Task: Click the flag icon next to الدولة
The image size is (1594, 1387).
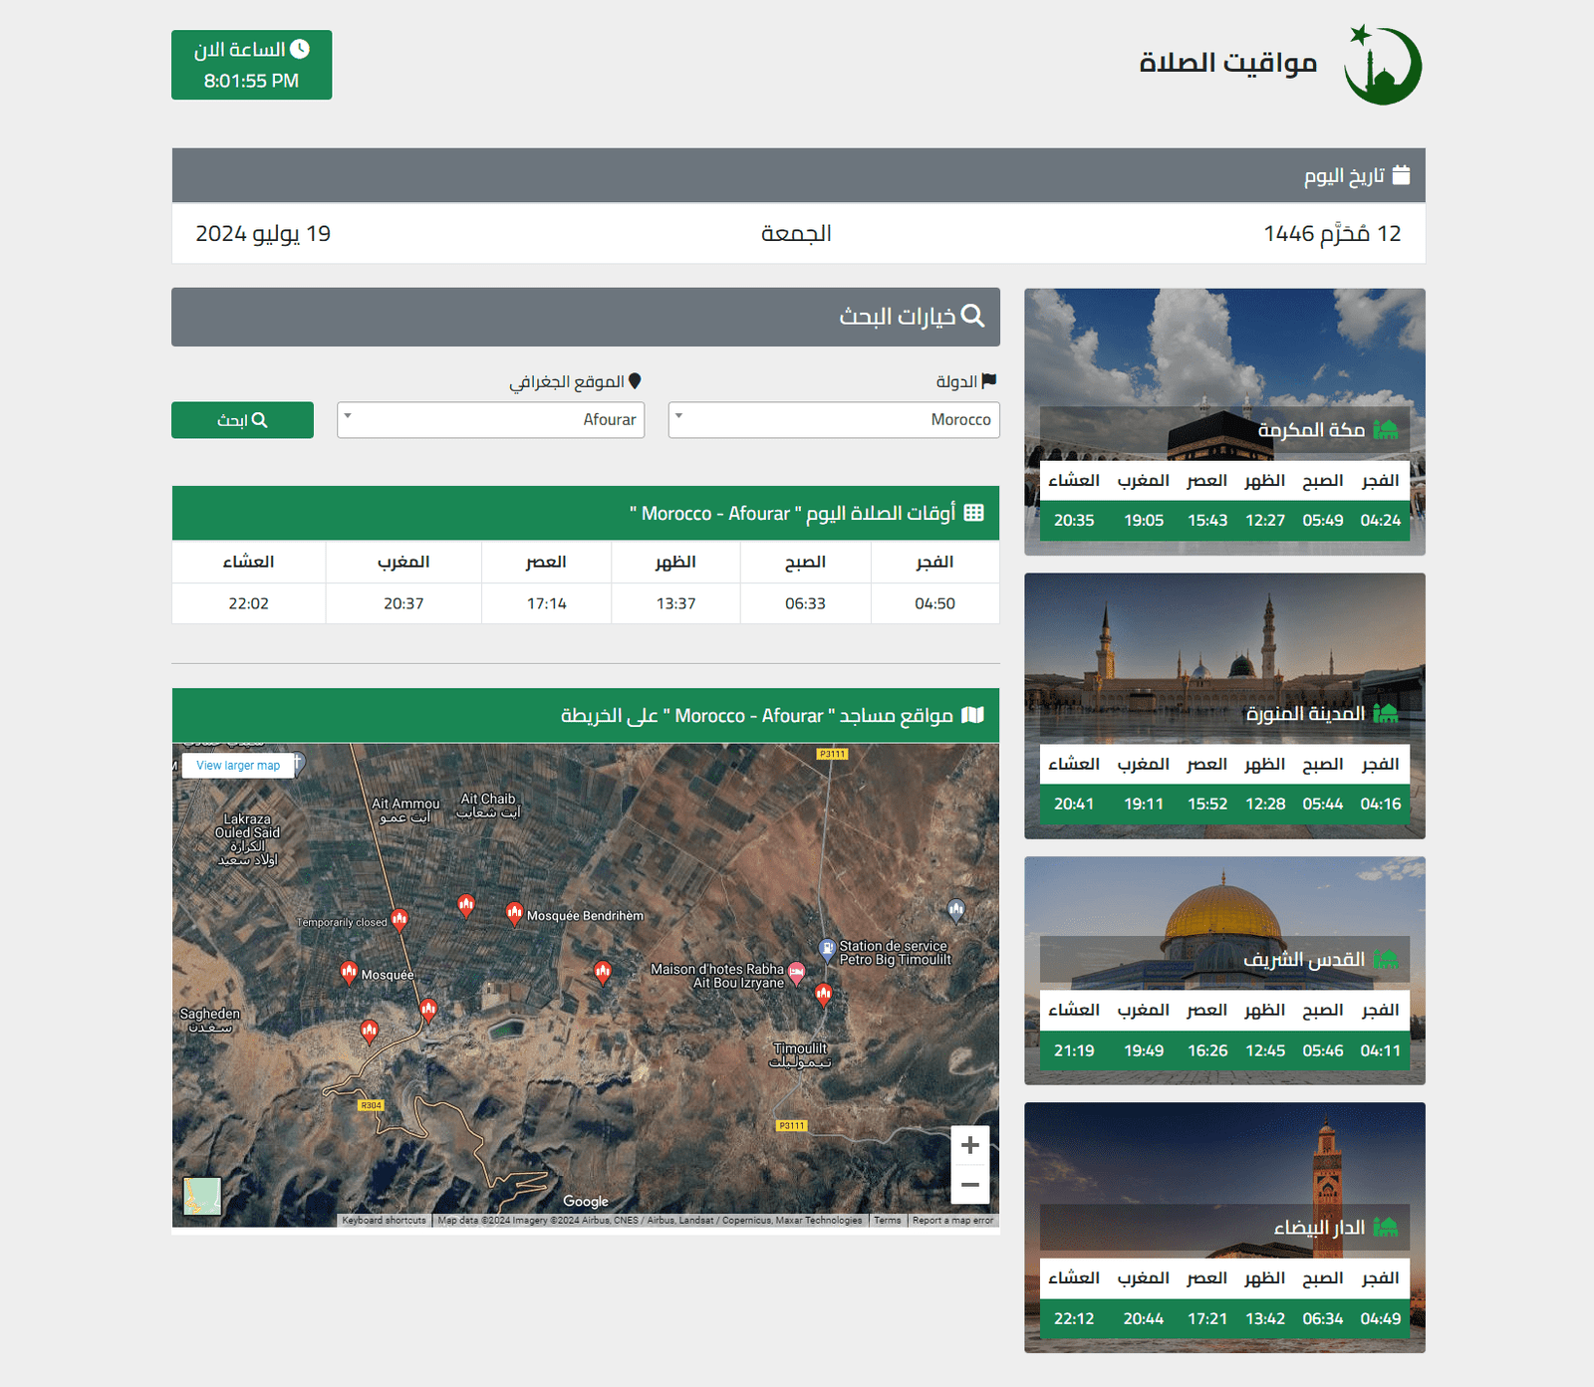Action: click(989, 381)
